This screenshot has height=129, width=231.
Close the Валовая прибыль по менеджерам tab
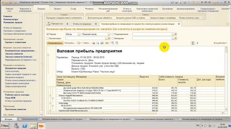[x=179, y=24]
